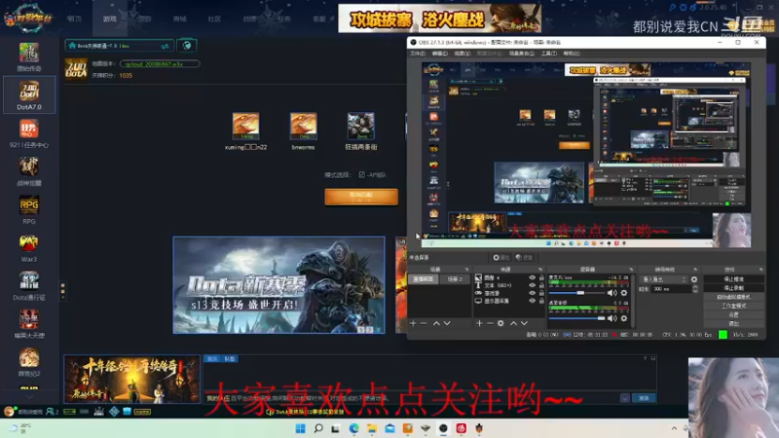This screenshot has height=438, width=779.
Task: Pop out the 混音器 dock panel
Action: coord(631,270)
